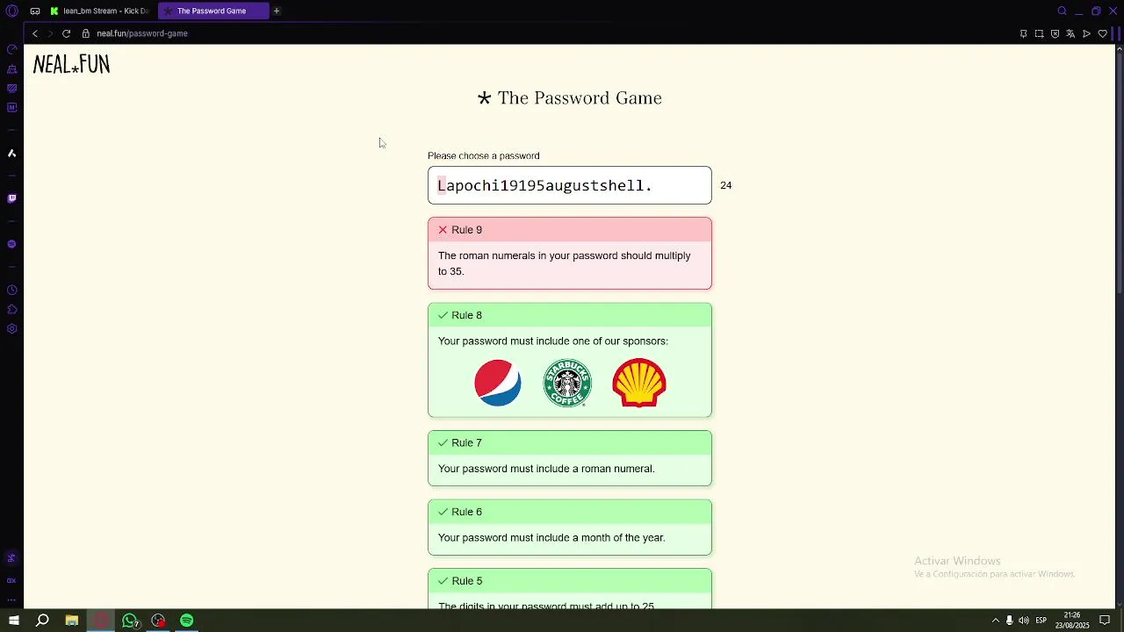Click the Rule 9 failed header
The width and height of the screenshot is (1124, 632).
click(x=570, y=230)
